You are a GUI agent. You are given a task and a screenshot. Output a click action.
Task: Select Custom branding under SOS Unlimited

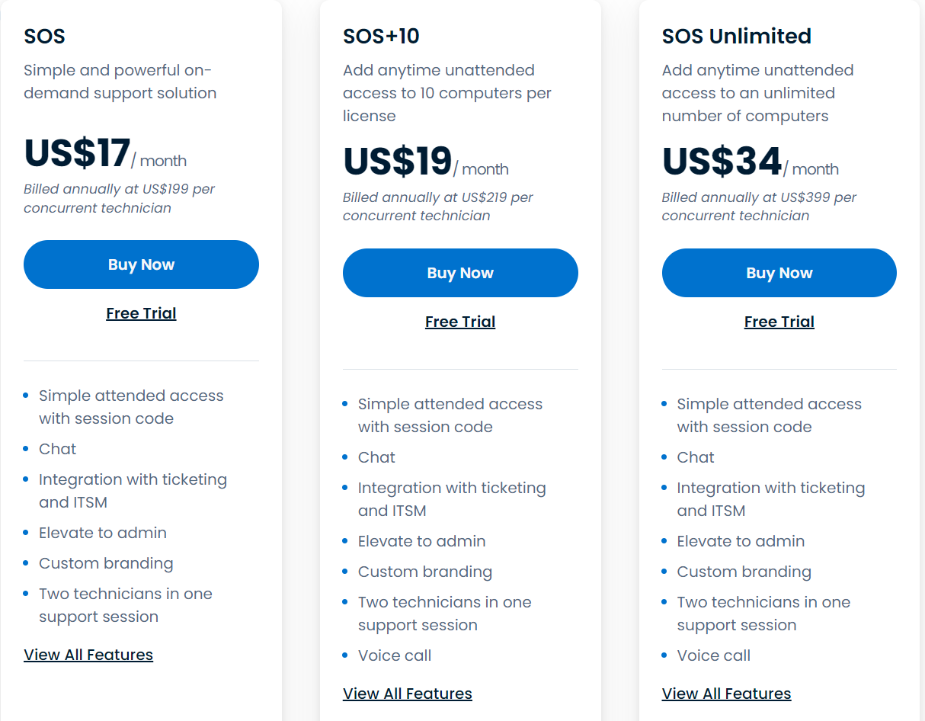tap(744, 572)
